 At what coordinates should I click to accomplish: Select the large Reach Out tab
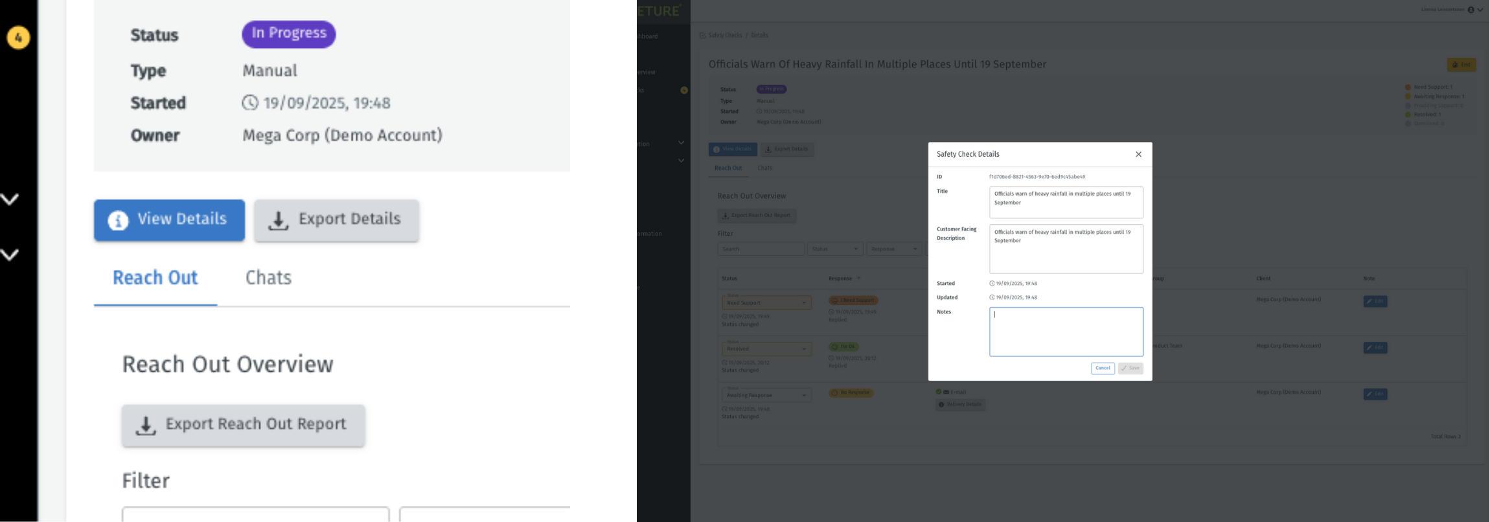point(155,278)
